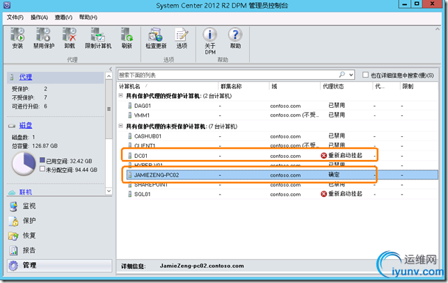Open the 文件(F) menu
The height and width of the screenshot is (283, 448).
point(15,17)
